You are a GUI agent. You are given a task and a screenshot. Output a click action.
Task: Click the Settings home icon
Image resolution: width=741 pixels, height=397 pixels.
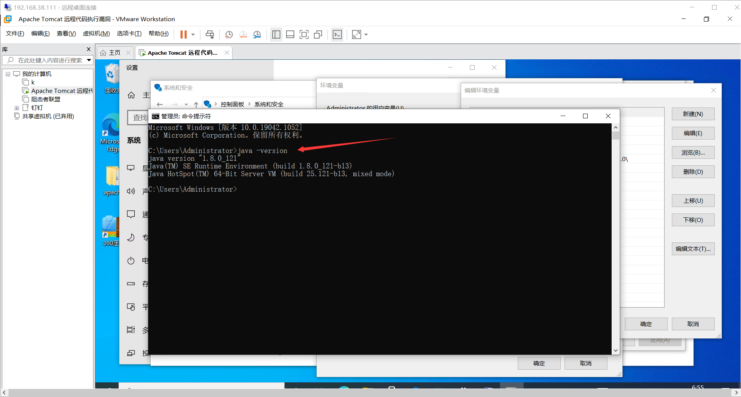(x=131, y=95)
